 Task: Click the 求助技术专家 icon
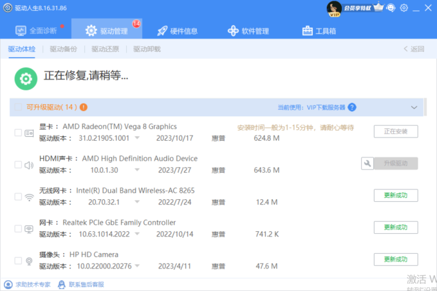click(x=8, y=285)
